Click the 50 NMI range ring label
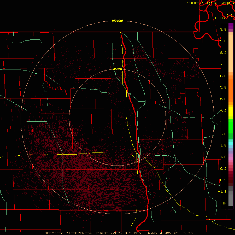Viewport: 235px width, 235px height. click(117, 69)
